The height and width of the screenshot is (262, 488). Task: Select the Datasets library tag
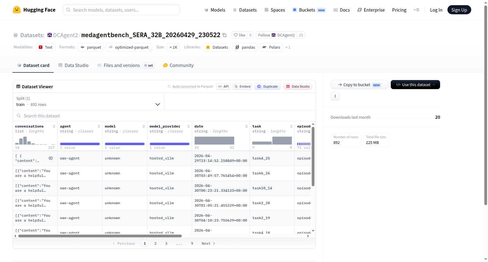coord(217,47)
